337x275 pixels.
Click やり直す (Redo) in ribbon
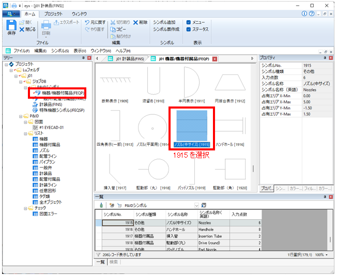[x=95, y=29]
